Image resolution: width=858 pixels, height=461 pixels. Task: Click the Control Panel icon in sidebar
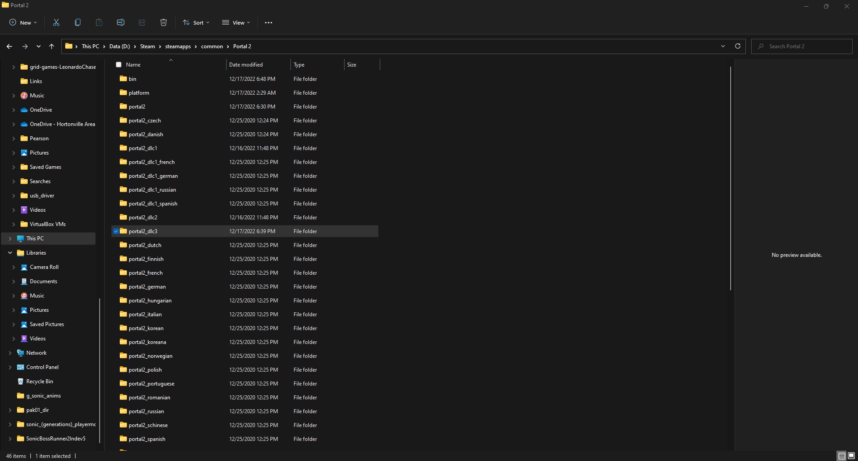click(21, 367)
